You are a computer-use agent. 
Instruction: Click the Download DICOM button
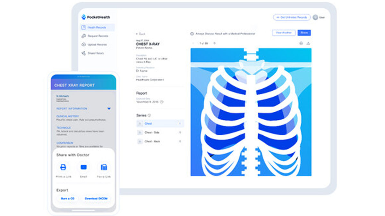click(96, 198)
